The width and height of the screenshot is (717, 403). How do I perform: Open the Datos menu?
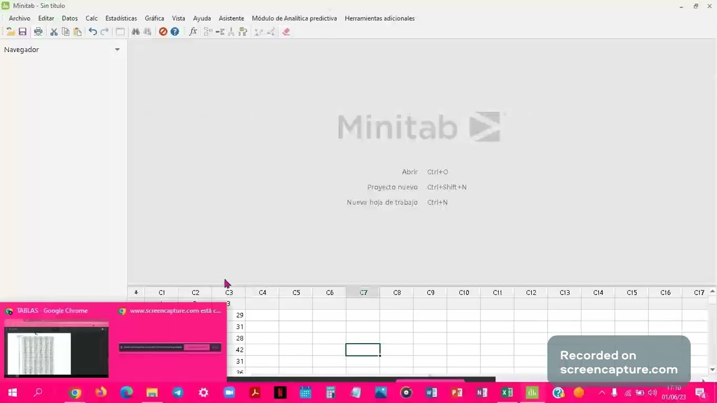[x=69, y=18]
